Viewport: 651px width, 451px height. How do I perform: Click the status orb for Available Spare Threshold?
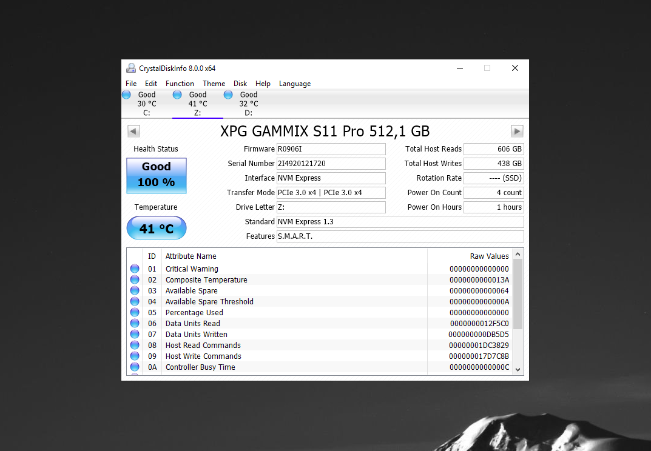[x=135, y=301]
